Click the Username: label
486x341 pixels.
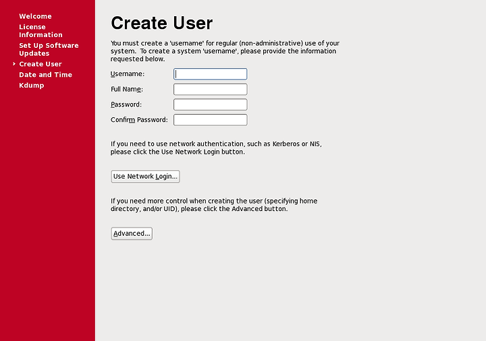[x=128, y=74]
